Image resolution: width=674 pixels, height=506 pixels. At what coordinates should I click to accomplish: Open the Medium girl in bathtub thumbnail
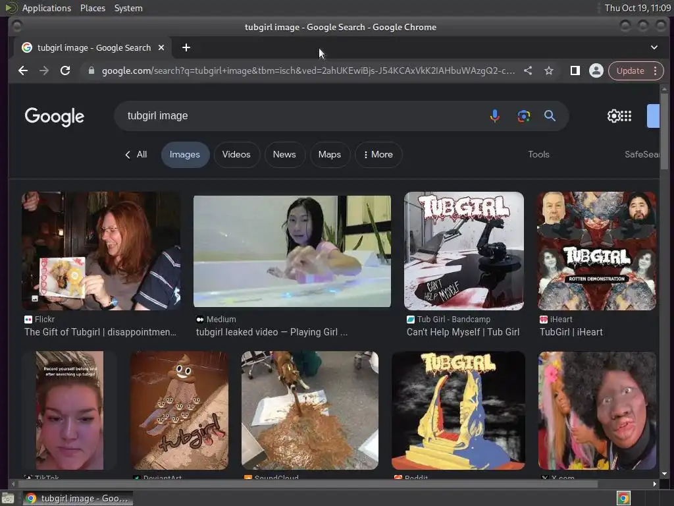(x=292, y=251)
